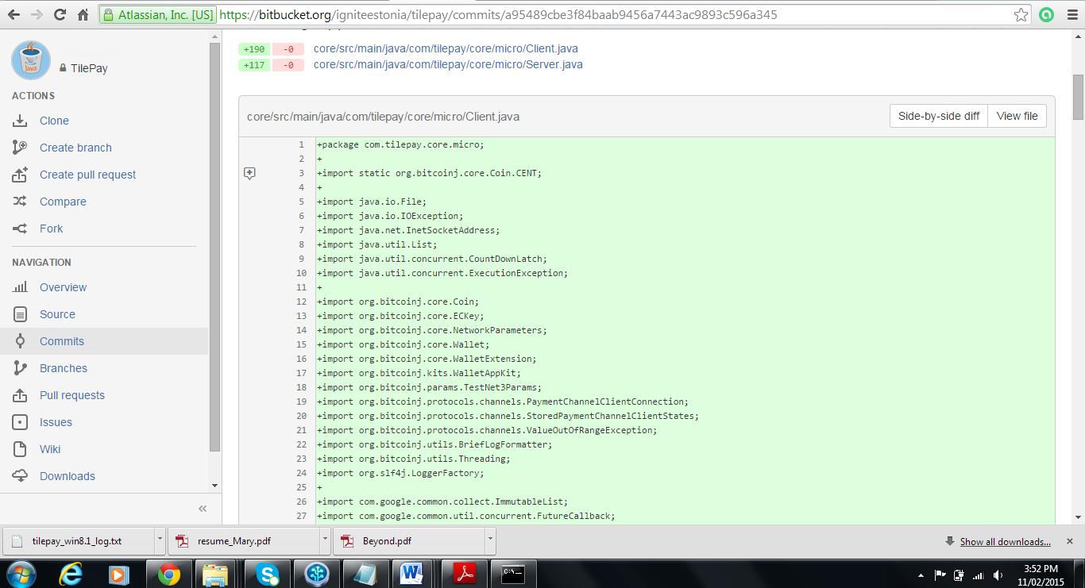Click the Commits node icon
This screenshot has height=588, width=1085.
click(x=21, y=341)
